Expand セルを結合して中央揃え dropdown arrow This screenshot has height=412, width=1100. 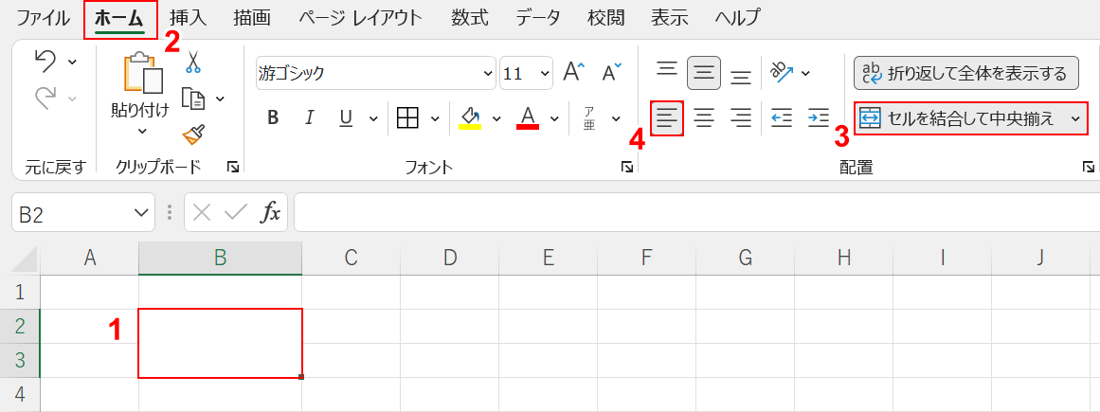[1075, 118]
